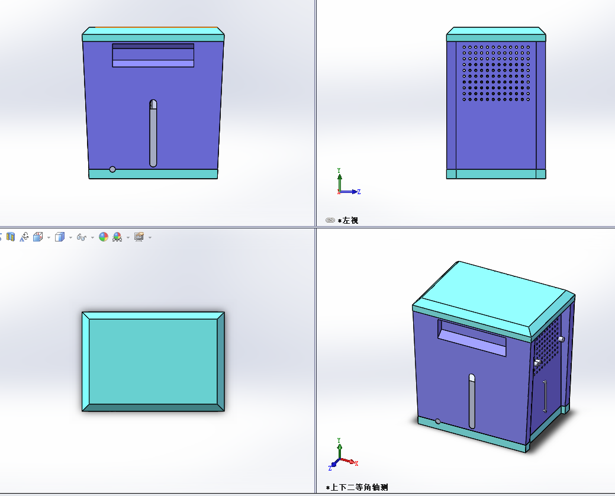This screenshot has width=615, height=496.
Task: Expand the View Orientation dropdown arrow
Action: (x=49, y=237)
